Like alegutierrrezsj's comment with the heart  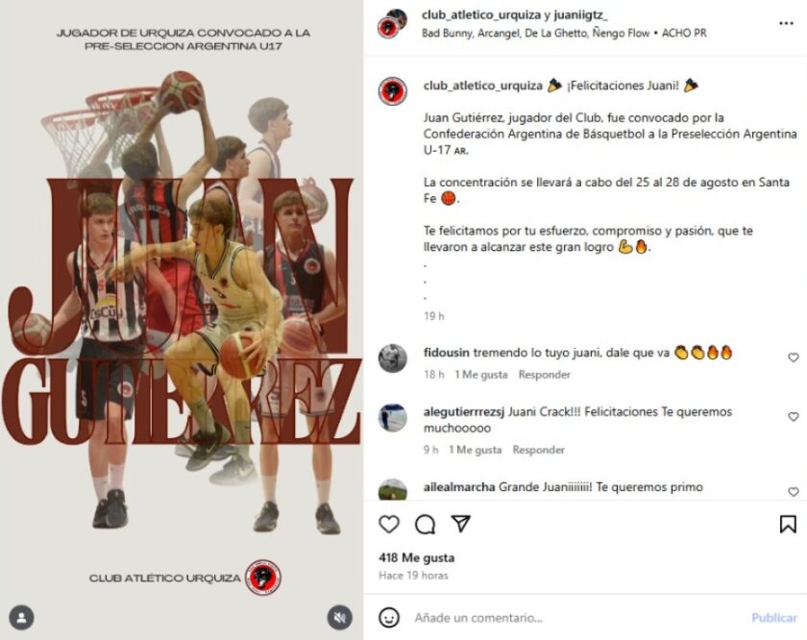pos(794,416)
